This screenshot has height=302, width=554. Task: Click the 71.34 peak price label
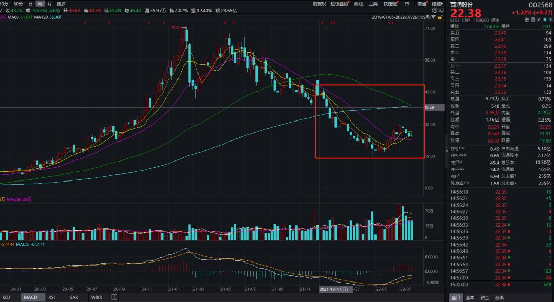(176, 28)
